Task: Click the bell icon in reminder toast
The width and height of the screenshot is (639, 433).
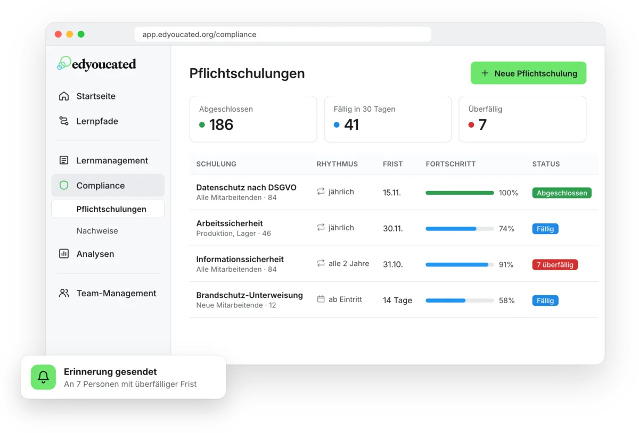Action: pyautogui.click(x=44, y=377)
